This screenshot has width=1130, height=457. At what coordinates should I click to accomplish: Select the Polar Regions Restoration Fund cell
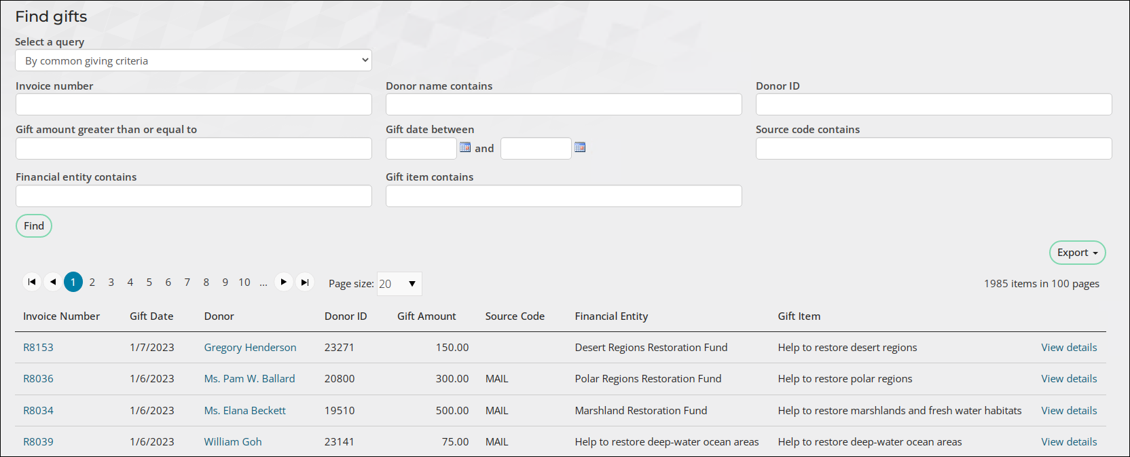648,379
